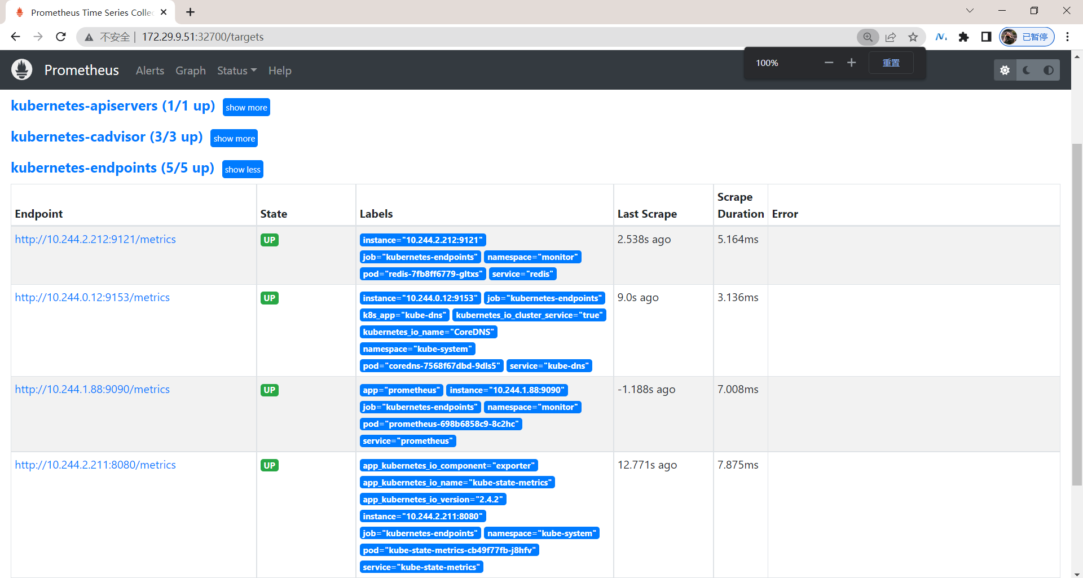Close the Prometheus Time Series tab
Viewport: 1083px width, 578px height.
point(164,12)
